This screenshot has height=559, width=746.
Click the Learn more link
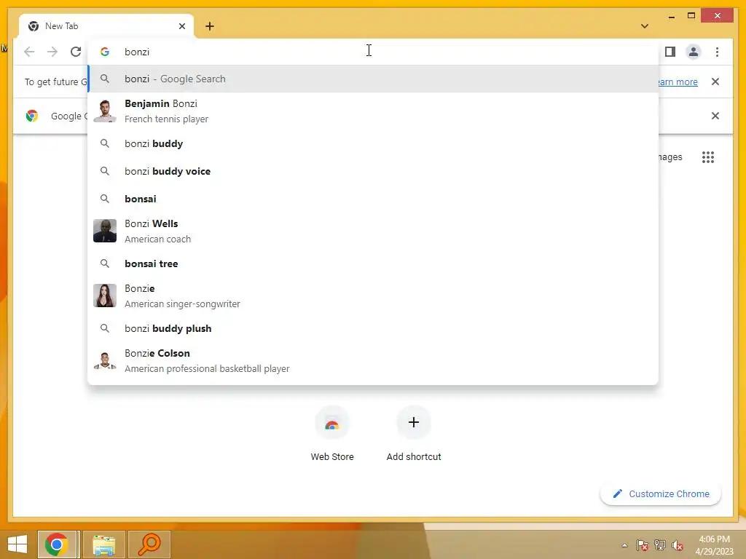[678, 82]
